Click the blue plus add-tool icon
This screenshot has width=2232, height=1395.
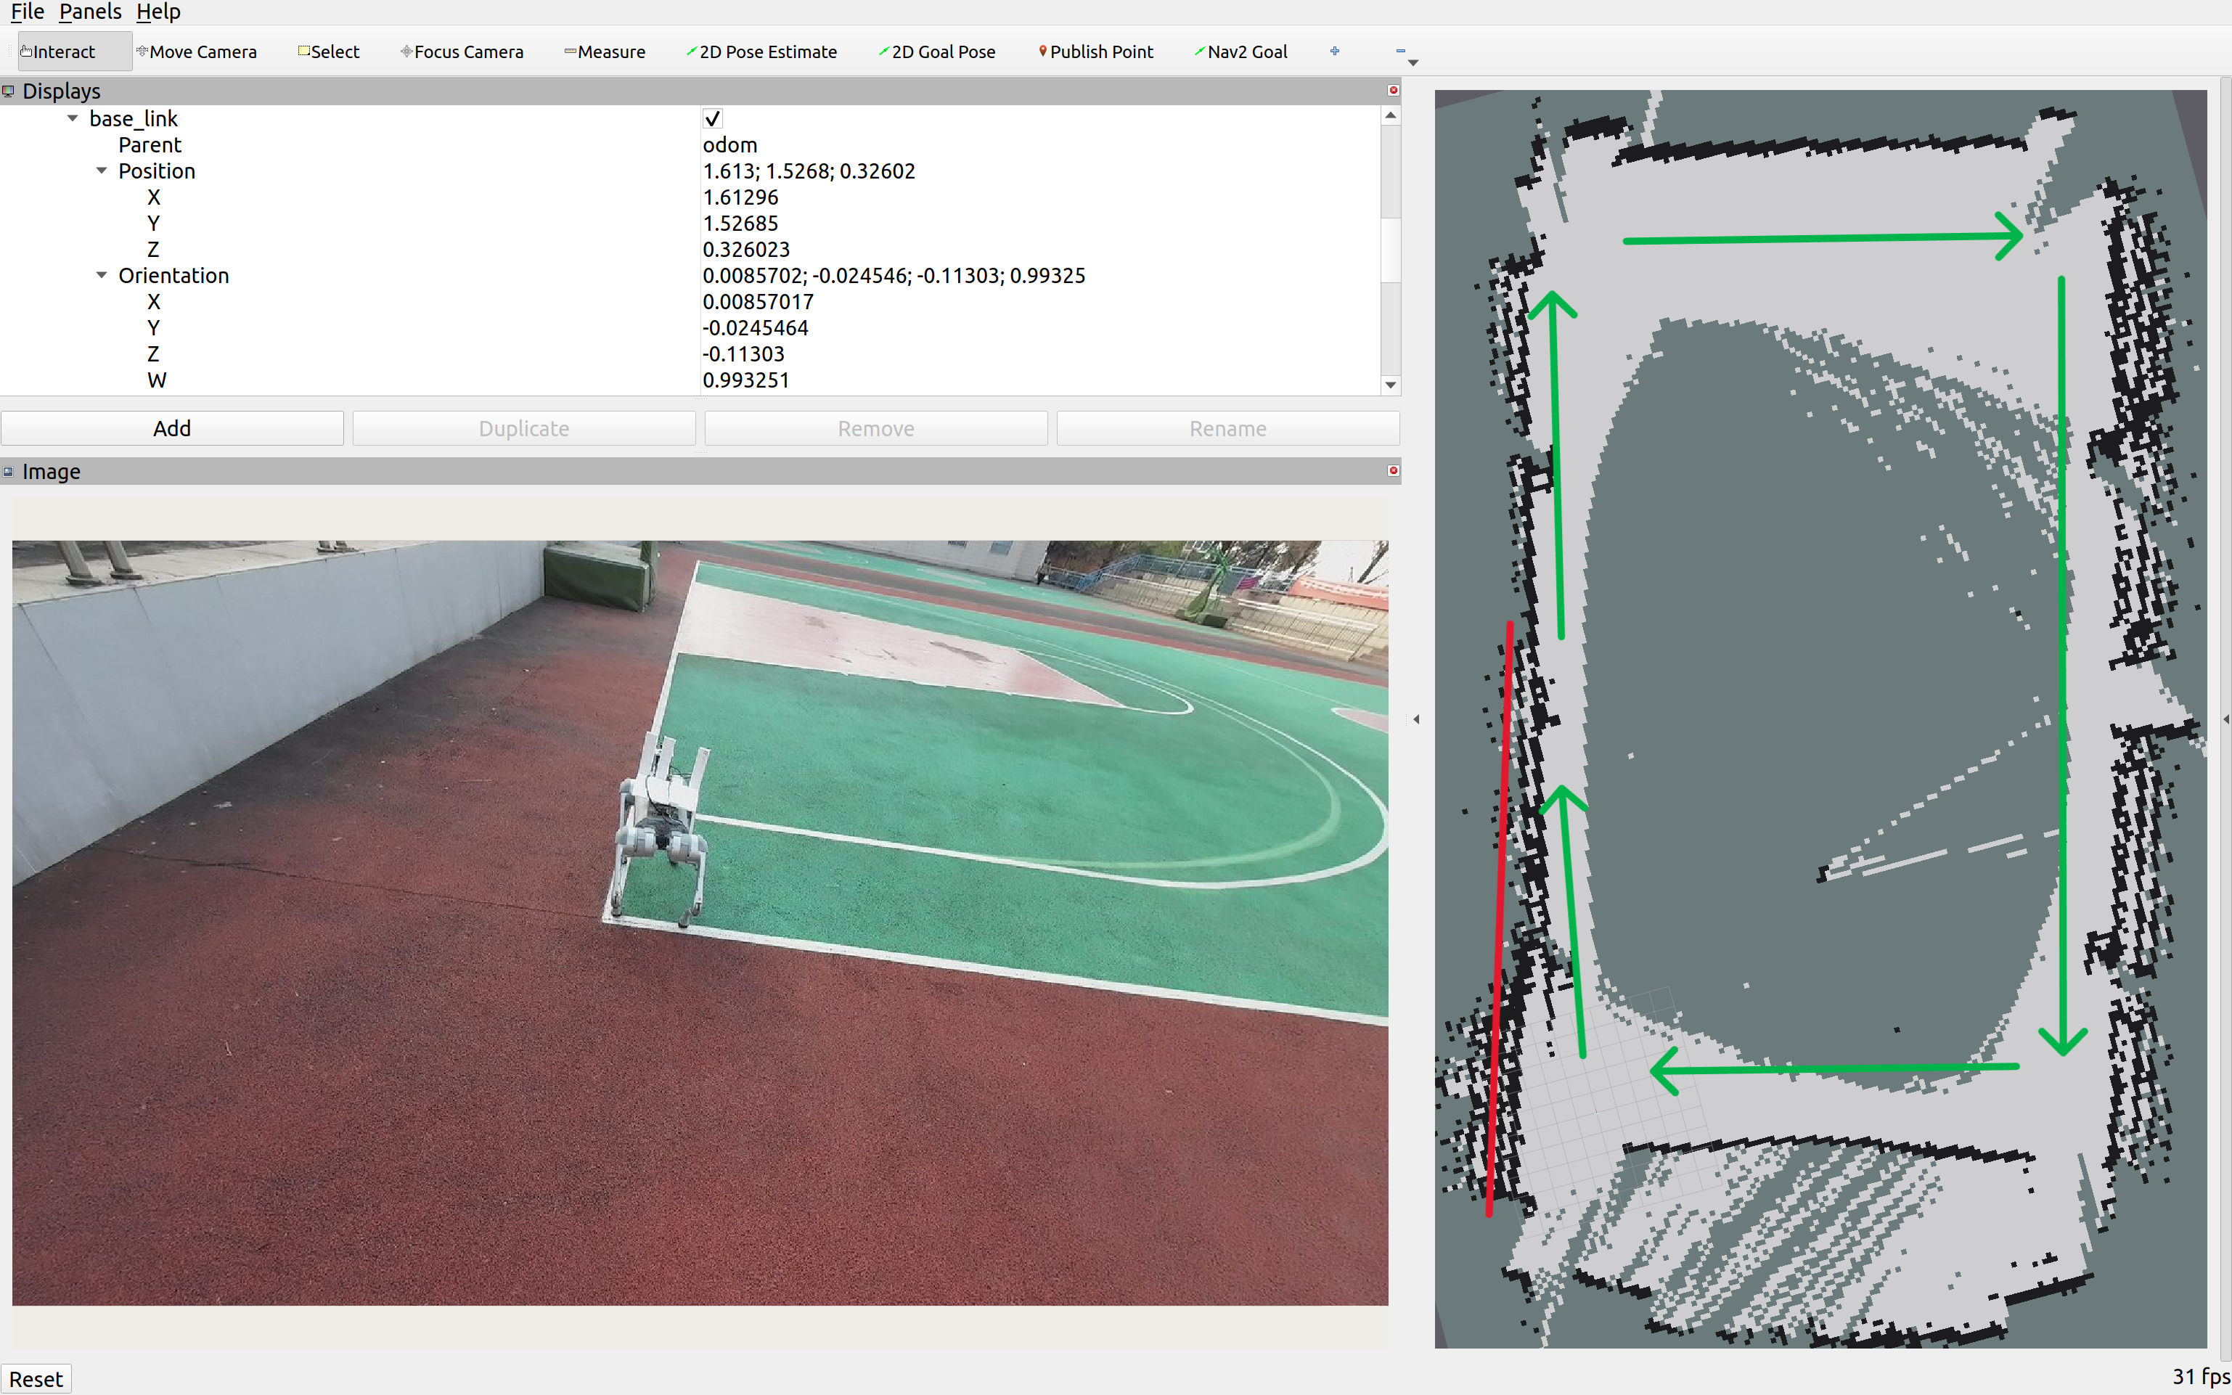tap(1334, 51)
